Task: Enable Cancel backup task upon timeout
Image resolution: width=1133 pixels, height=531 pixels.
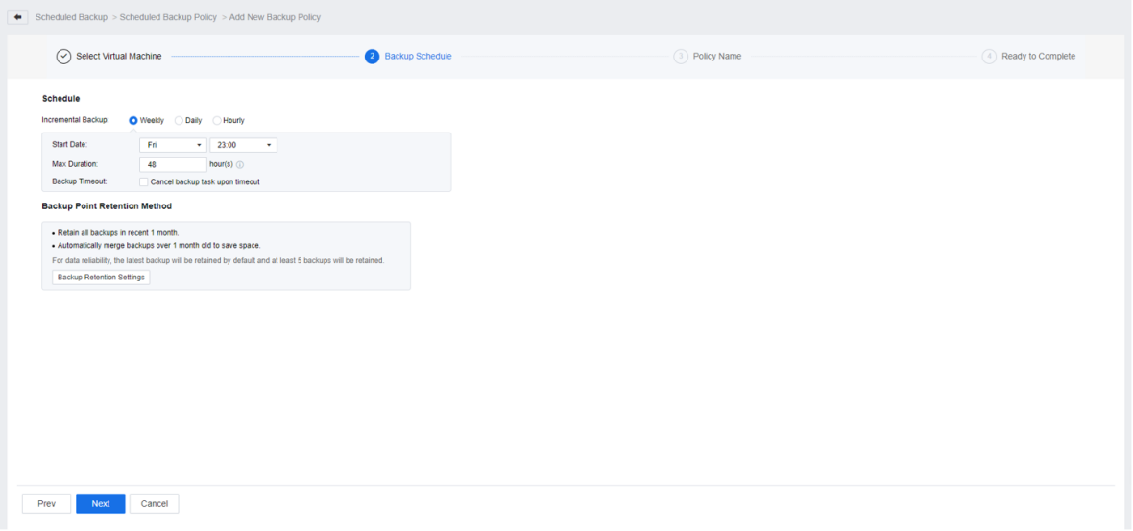Action: coord(144,182)
